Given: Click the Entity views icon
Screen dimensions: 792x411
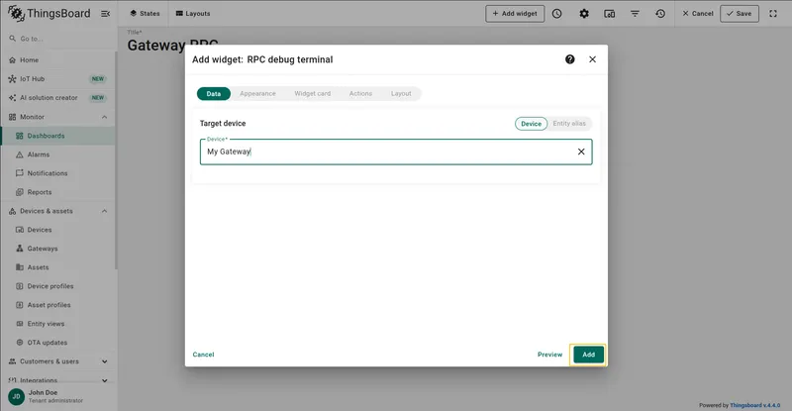Looking at the screenshot, I should click(20, 324).
